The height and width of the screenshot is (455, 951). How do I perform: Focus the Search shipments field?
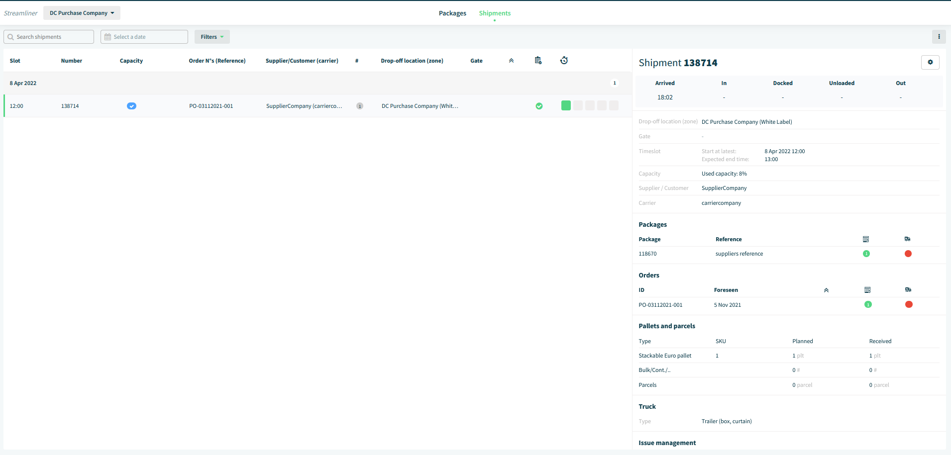pos(49,37)
